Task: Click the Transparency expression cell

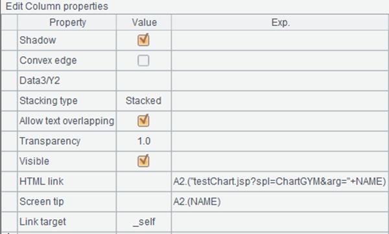Action: click(280, 141)
